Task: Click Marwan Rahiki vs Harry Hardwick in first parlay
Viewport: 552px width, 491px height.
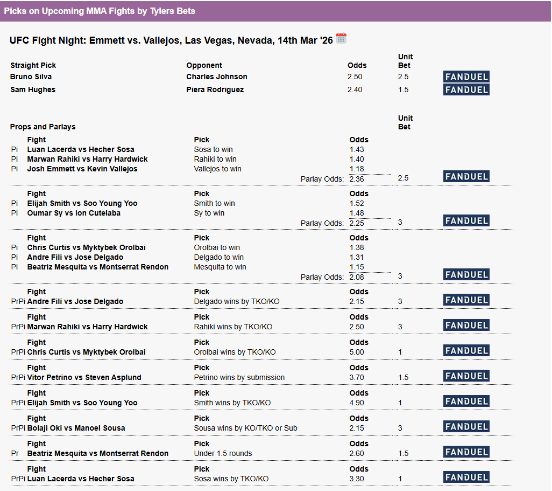Action: tap(87, 159)
